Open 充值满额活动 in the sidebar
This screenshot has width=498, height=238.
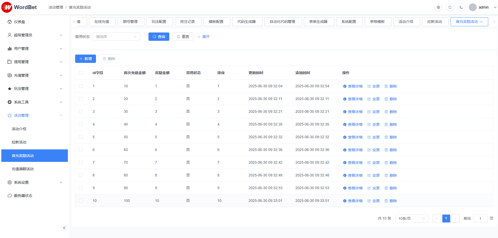(23, 169)
